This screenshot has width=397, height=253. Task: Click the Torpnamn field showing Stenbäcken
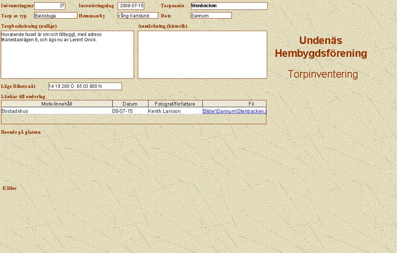229,6
